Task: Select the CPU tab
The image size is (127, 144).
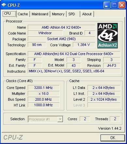Action: (9, 14)
